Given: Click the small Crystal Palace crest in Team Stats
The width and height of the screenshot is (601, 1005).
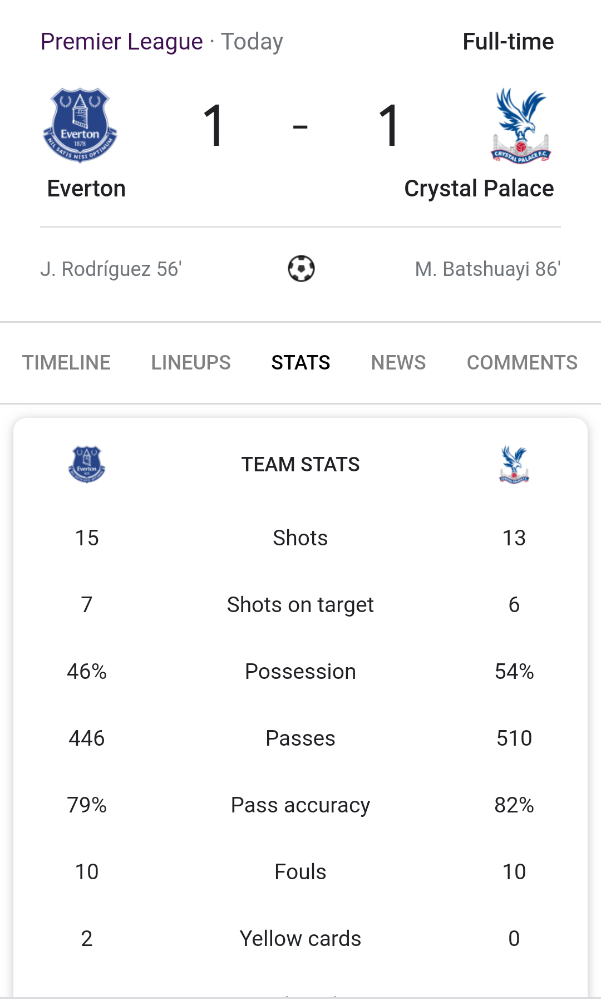Looking at the screenshot, I should point(514,464).
